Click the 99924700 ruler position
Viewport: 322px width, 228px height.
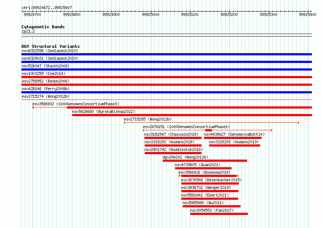coord(33,14)
